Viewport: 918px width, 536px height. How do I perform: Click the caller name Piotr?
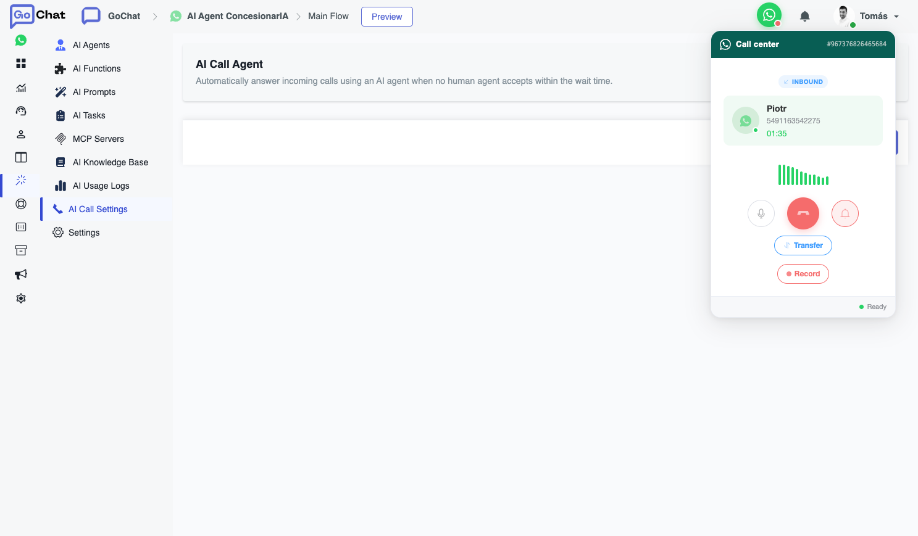click(777, 109)
